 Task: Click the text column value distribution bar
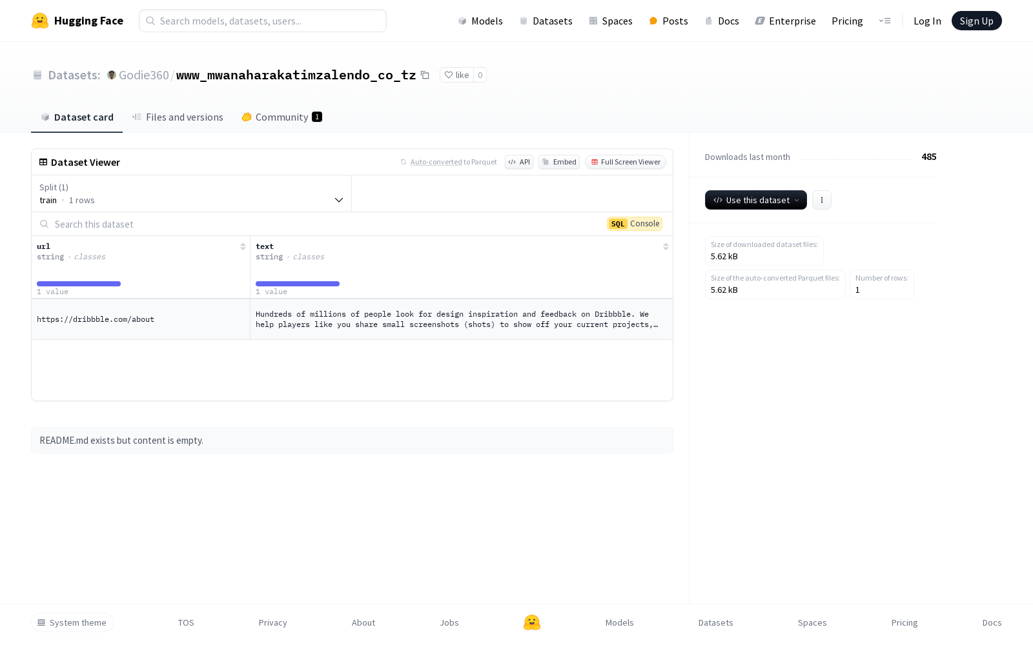[298, 284]
